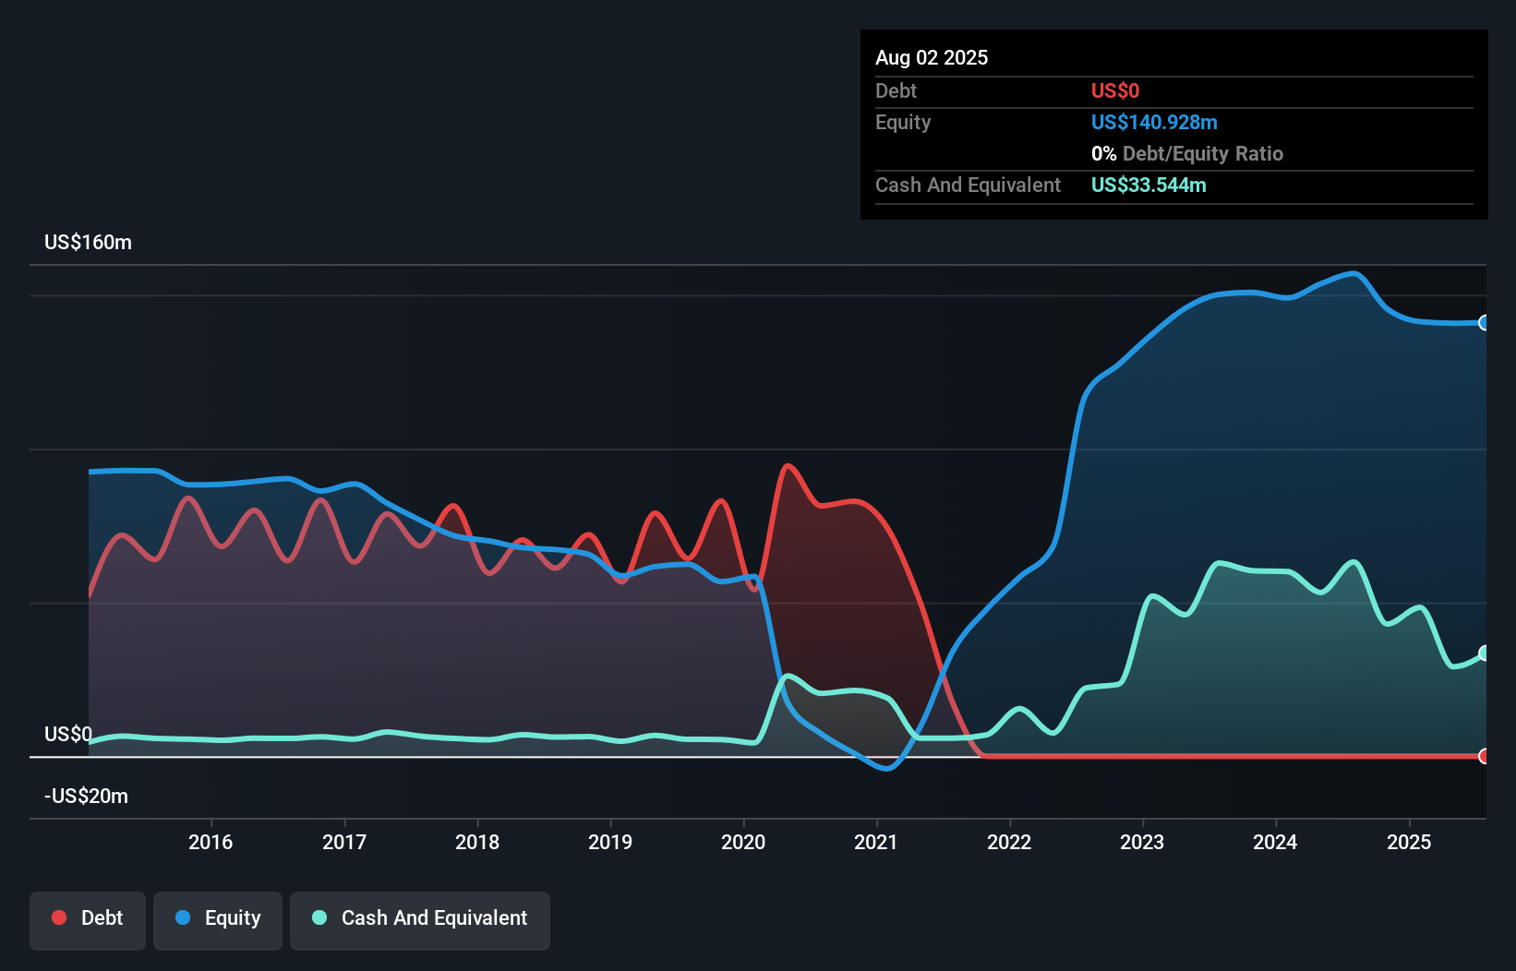Click the 0% Debt/Equity Ratio text

[x=1187, y=153]
